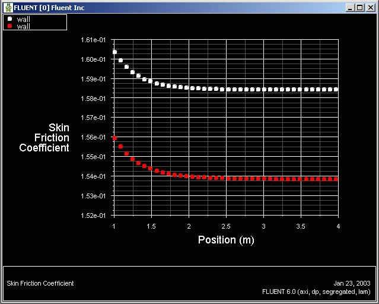
Task: Click the 'FLUENT 6.0 (axi, dp, segregated, lam)' text
Action: 316,292
